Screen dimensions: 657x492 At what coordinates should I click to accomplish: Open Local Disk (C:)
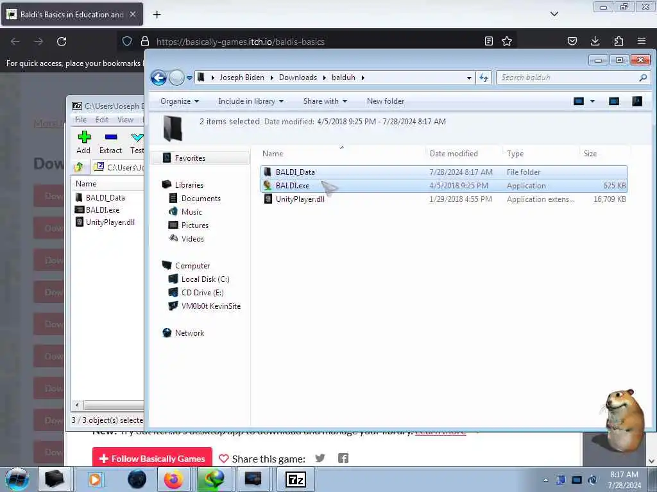click(x=205, y=279)
